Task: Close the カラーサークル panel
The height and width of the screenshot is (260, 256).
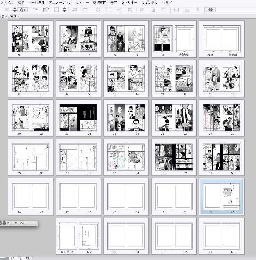Action: point(1,223)
